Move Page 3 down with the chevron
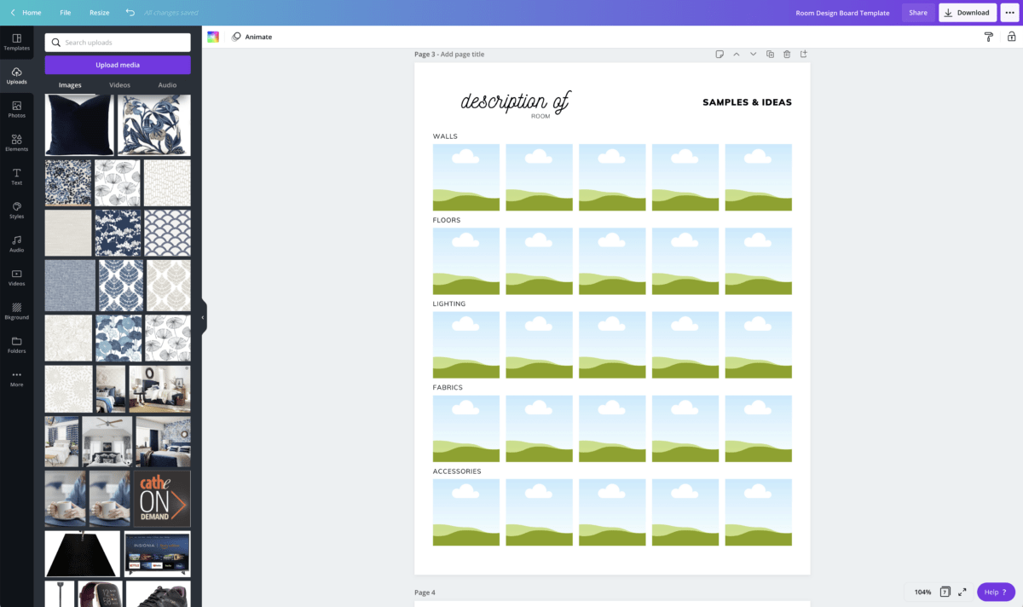 (753, 54)
